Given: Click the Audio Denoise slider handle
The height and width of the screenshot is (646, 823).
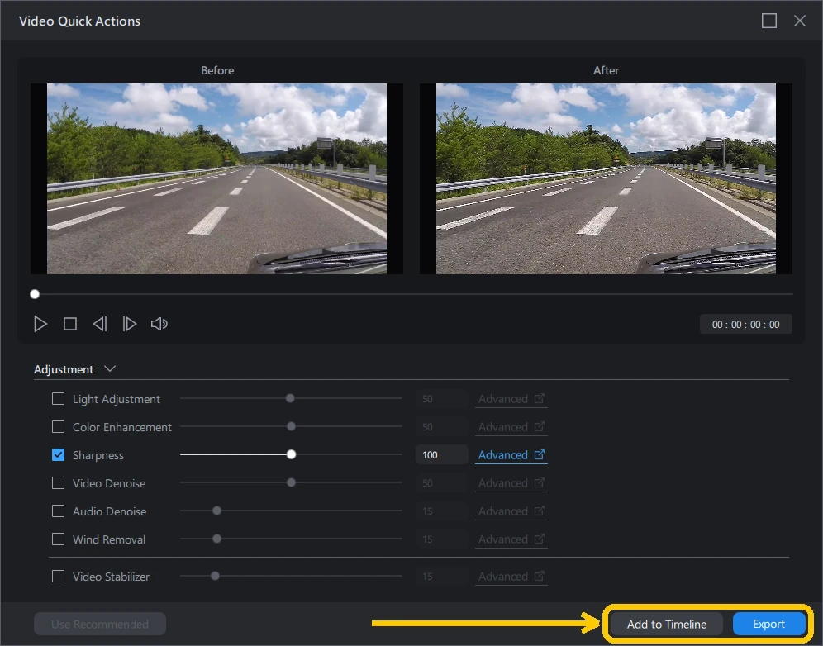Looking at the screenshot, I should pos(216,511).
